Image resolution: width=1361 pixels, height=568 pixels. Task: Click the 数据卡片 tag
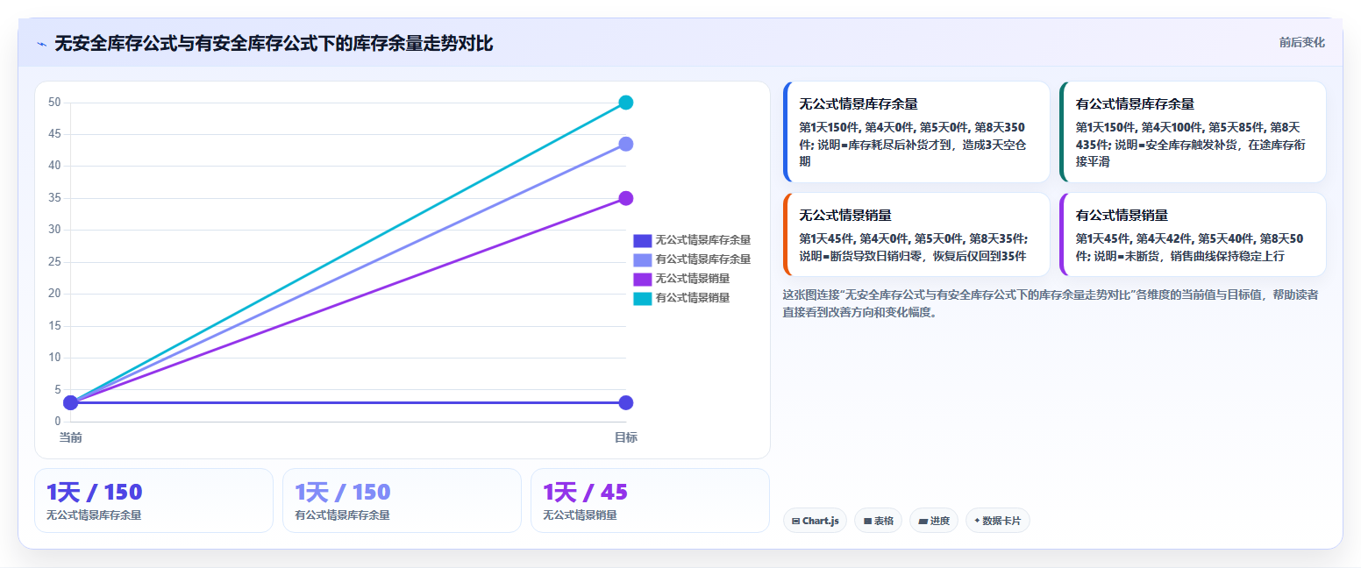(997, 521)
